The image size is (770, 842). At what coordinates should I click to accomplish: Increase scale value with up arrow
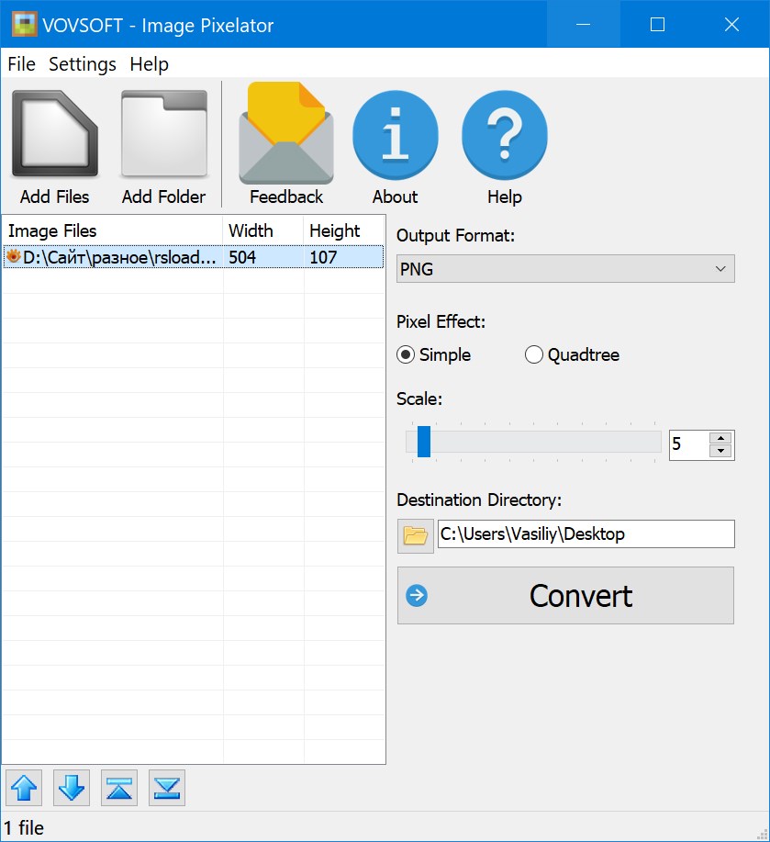[x=720, y=438]
